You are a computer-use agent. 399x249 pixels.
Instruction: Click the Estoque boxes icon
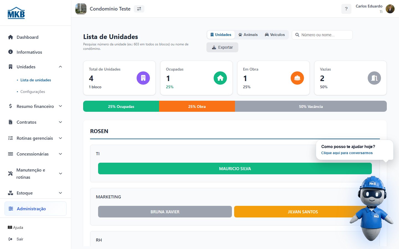tap(11, 193)
